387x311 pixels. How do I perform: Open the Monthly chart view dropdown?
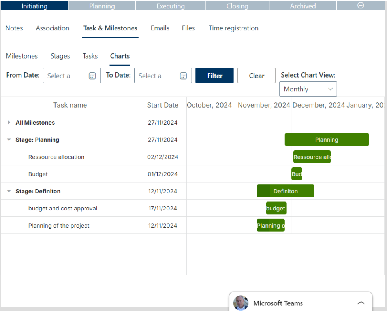(x=308, y=89)
